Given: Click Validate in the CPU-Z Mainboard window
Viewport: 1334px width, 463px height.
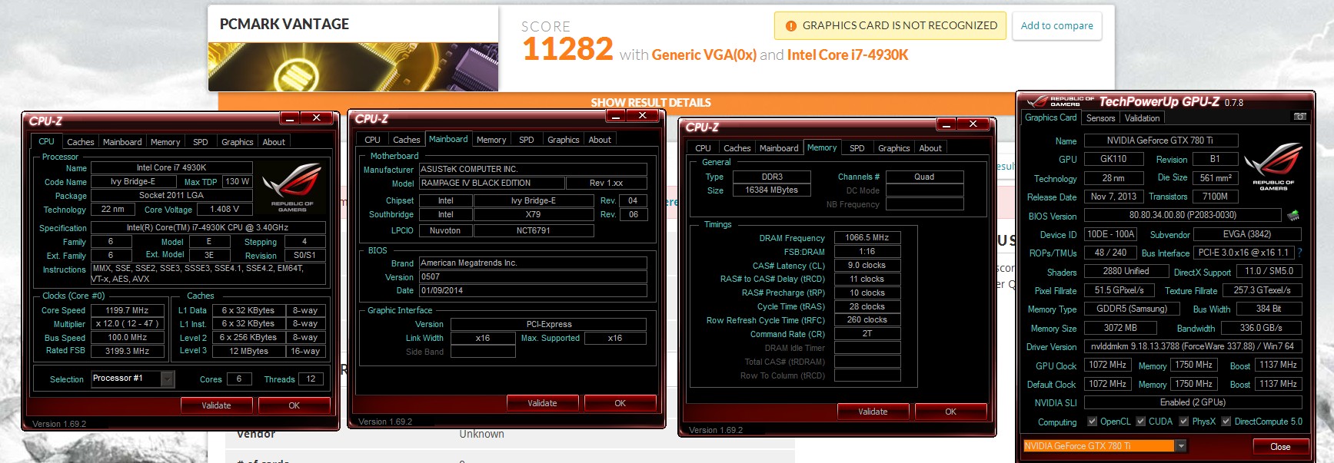Looking at the screenshot, I should [542, 403].
